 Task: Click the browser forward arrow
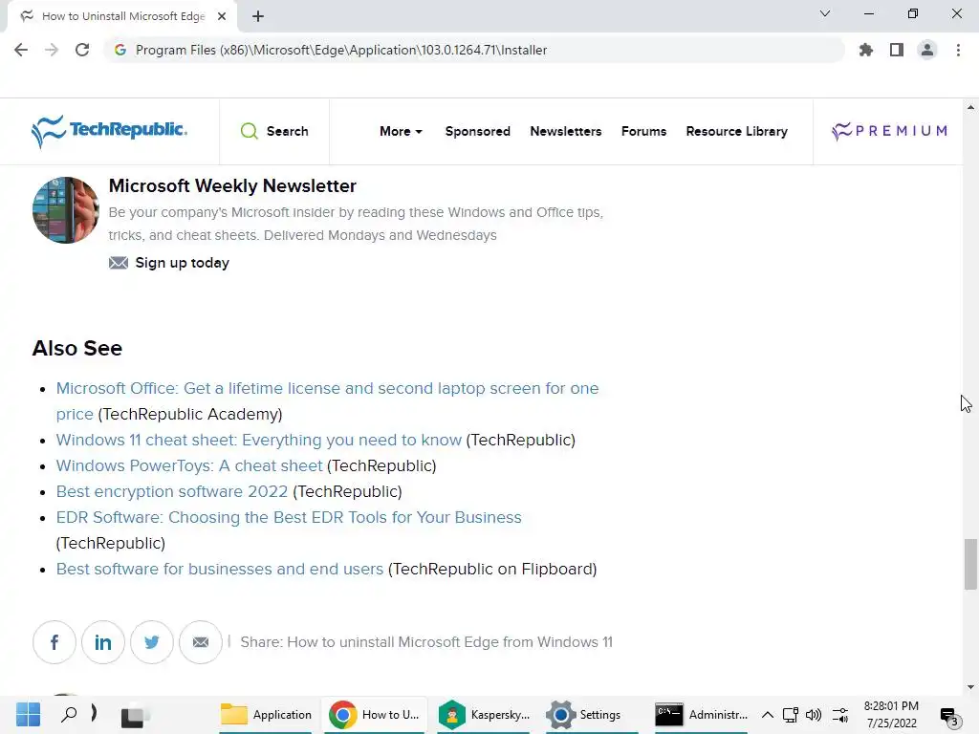pos(52,50)
